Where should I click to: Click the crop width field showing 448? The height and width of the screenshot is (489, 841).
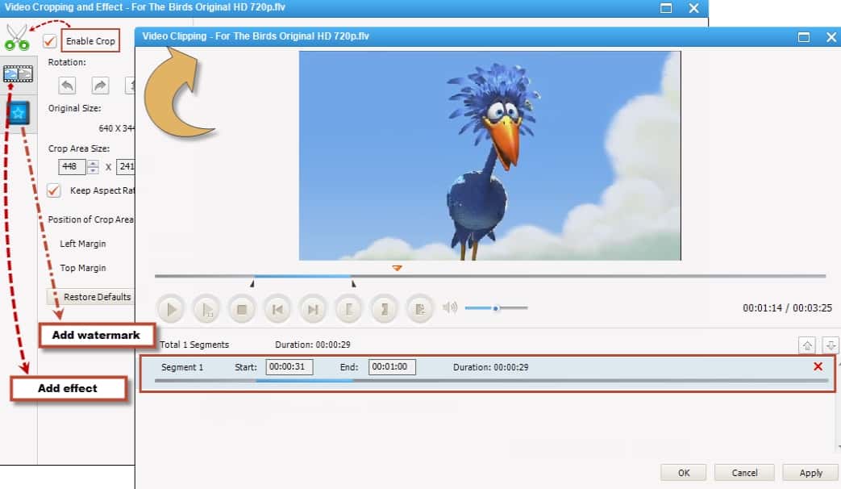coord(72,167)
